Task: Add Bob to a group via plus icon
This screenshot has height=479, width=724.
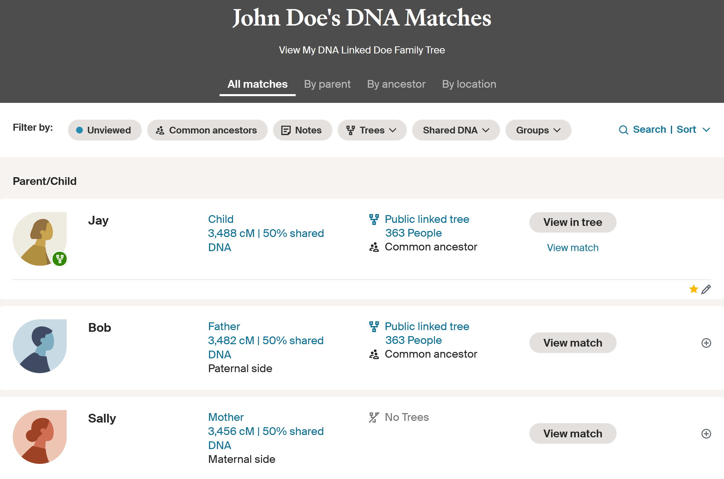Action: click(x=706, y=343)
